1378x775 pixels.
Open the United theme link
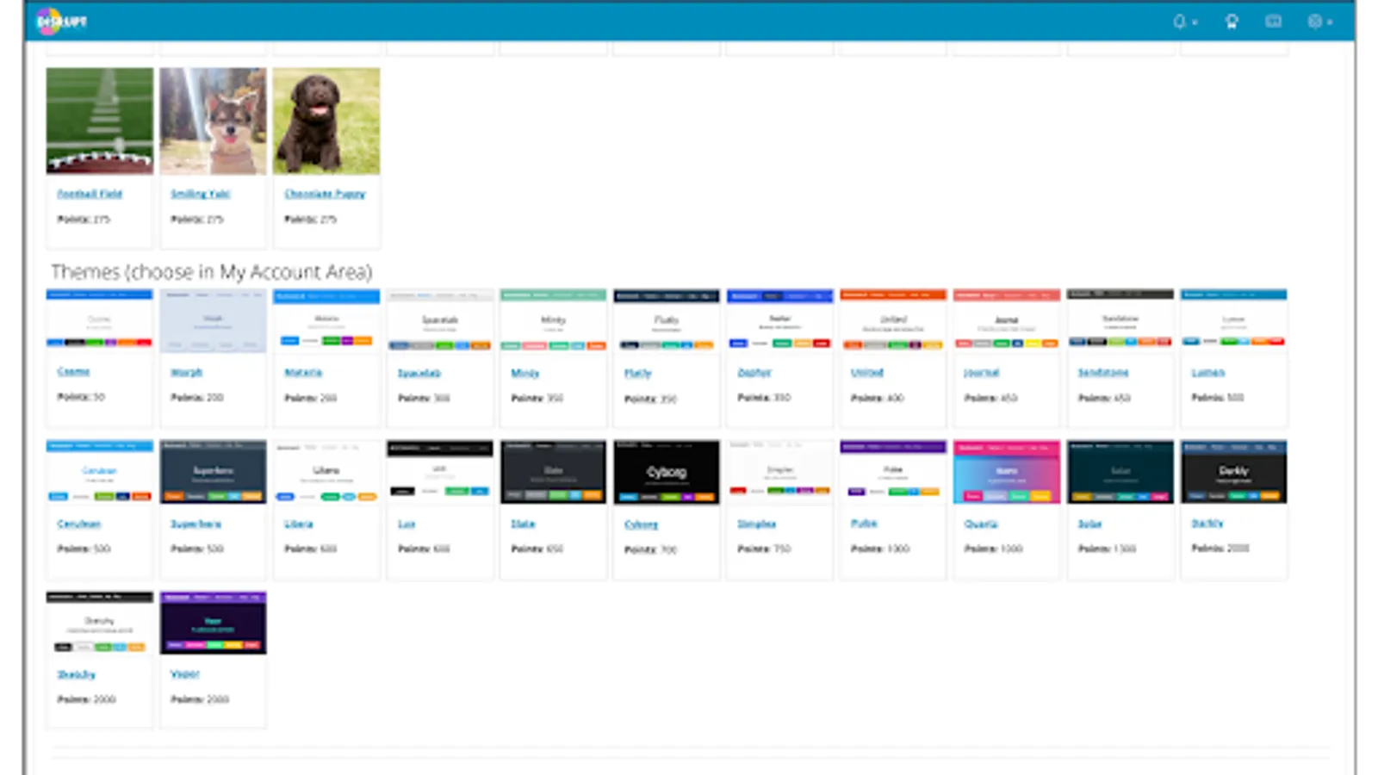pyautogui.click(x=867, y=373)
